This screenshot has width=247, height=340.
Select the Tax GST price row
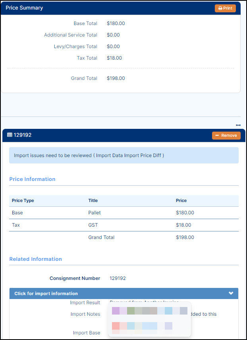(124, 225)
